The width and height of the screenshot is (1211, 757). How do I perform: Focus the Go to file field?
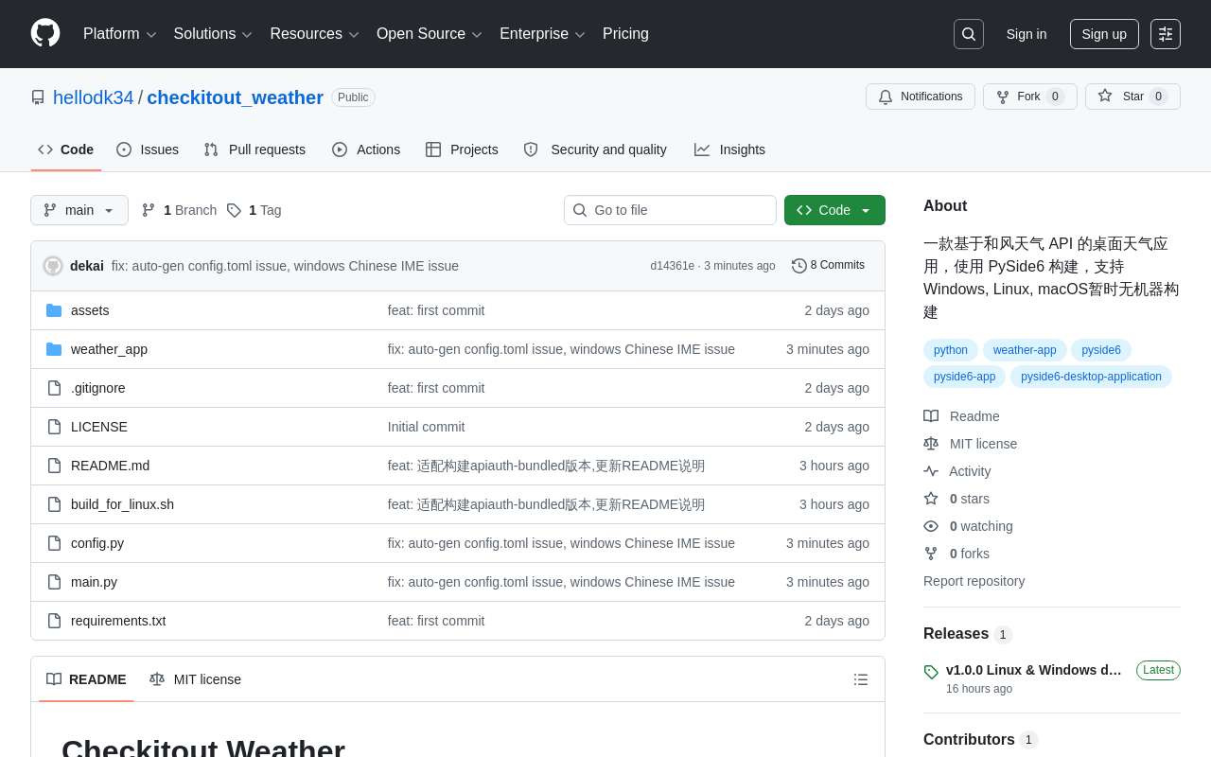point(670,210)
